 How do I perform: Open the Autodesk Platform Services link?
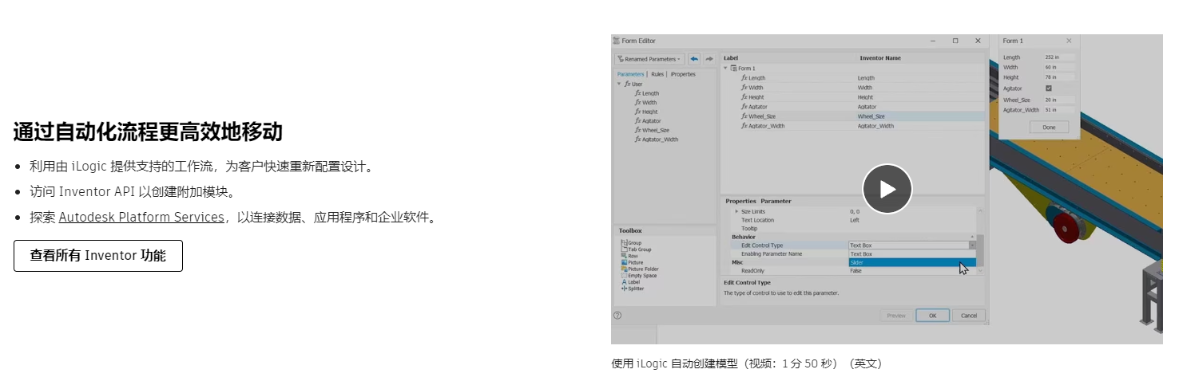pyautogui.click(x=141, y=218)
